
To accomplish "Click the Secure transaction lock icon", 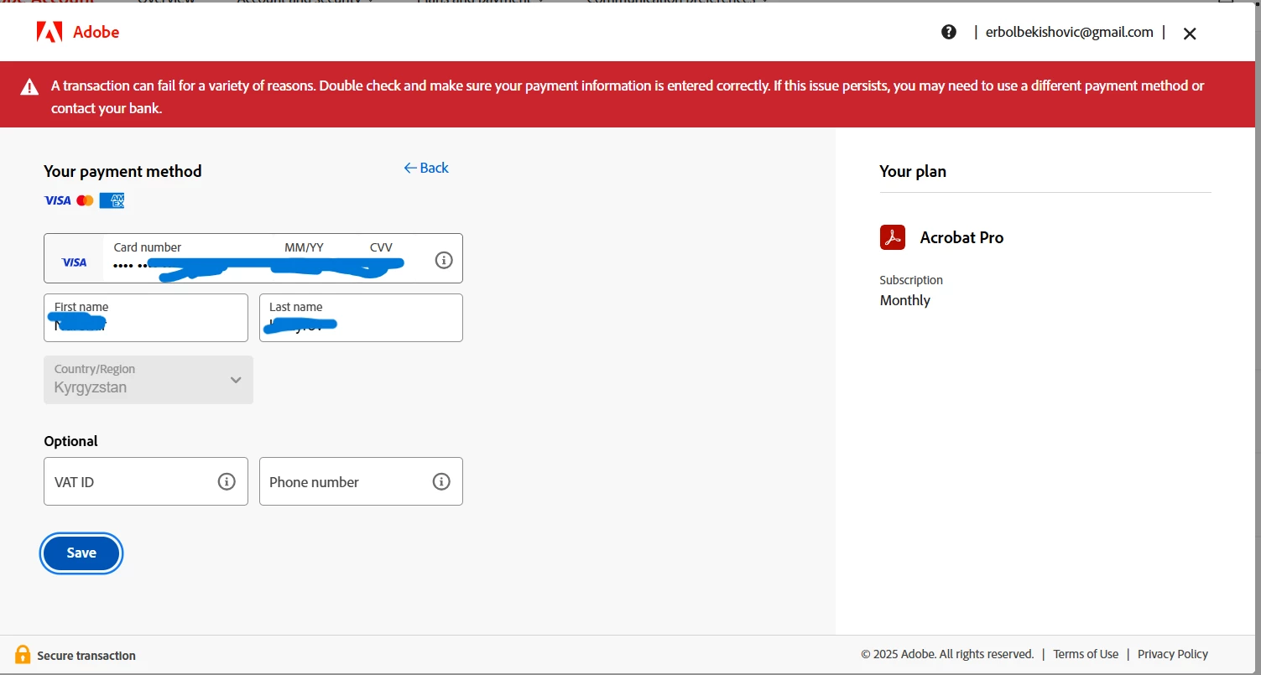I will click(23, 655).
